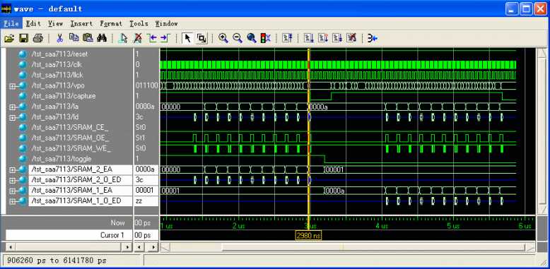
Task: Click the Zoom In magnifier icon
Action: tap(223, 38)
